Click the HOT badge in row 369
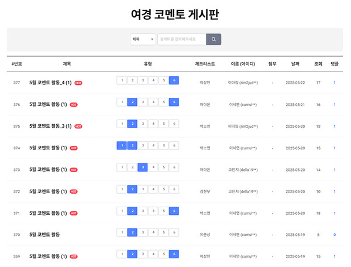Viewport: 351px width, 267px height. [x=74, y=256]
